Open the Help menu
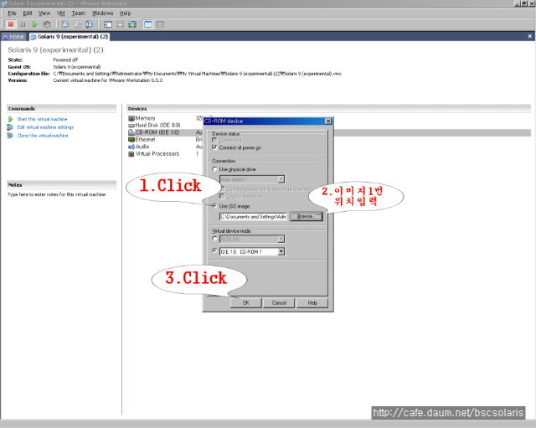The width and height of the screenshot is (536, 428). coord(125,13)
